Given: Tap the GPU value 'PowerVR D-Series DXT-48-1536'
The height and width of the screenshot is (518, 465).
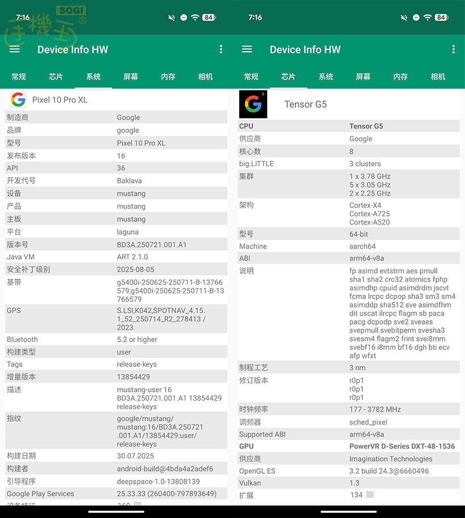Looking at the screenshot, I should point(402,447).
